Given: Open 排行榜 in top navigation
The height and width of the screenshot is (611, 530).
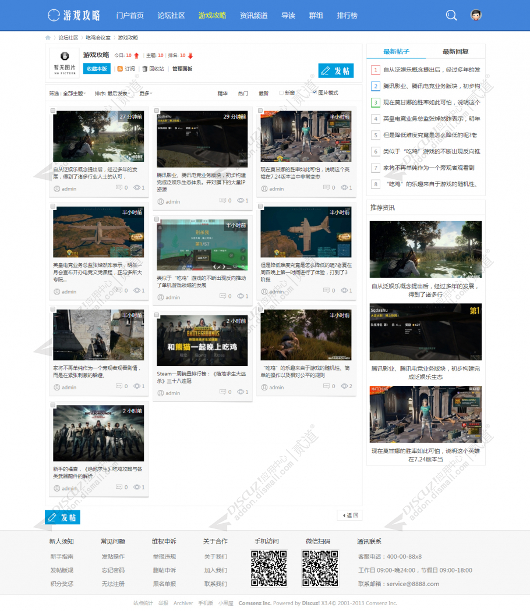Looking at the screenshot, I should [x=347, y=16].
